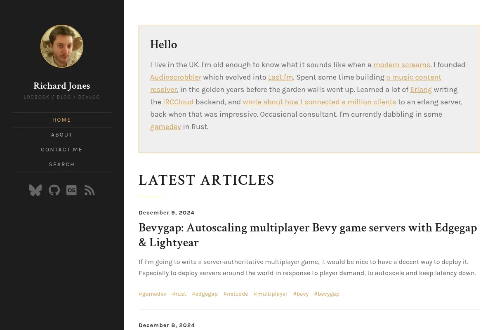Open the Bluesky butterfly icon
The image size is (495, 330).
35,190
